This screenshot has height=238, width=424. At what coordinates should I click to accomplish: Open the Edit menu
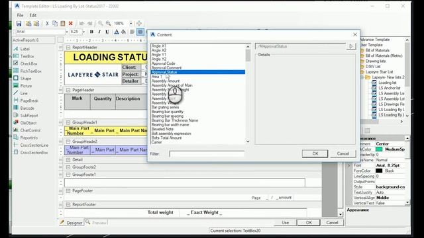coord(32,15)
